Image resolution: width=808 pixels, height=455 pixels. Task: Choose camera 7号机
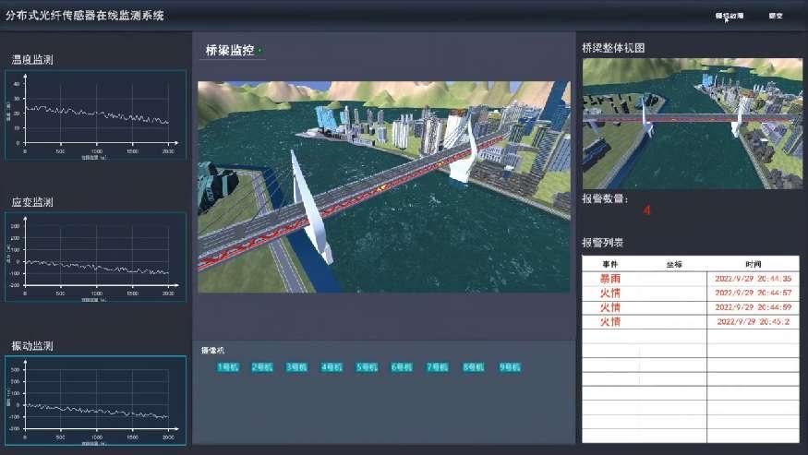click(438, 367)
